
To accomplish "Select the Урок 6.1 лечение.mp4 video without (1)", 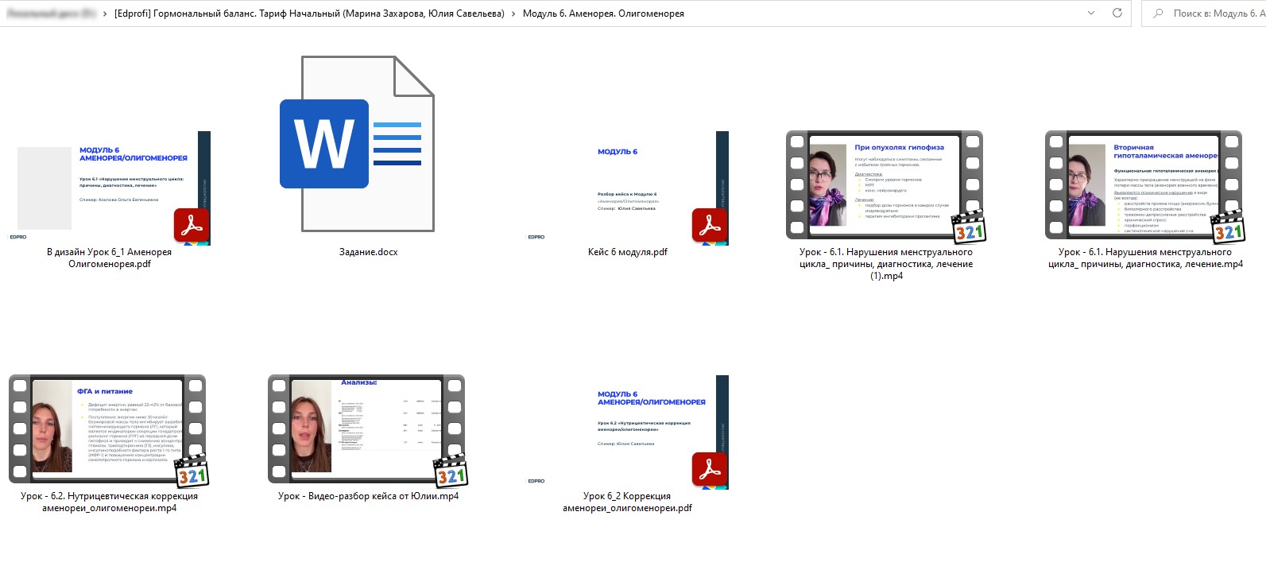I will [1144, 185].
